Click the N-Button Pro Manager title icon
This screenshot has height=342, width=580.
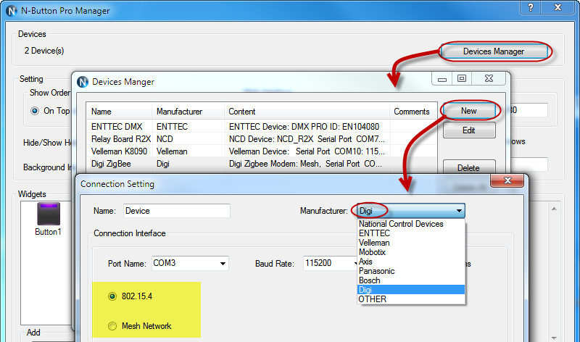(x=12, y=11)
